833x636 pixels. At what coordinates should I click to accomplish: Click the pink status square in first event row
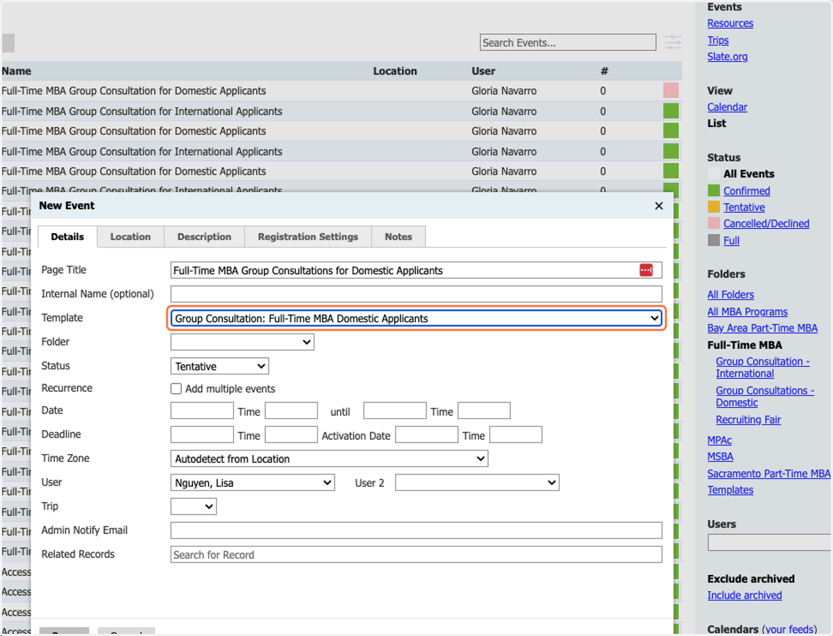pyautogui.click(x=671, y=91)
